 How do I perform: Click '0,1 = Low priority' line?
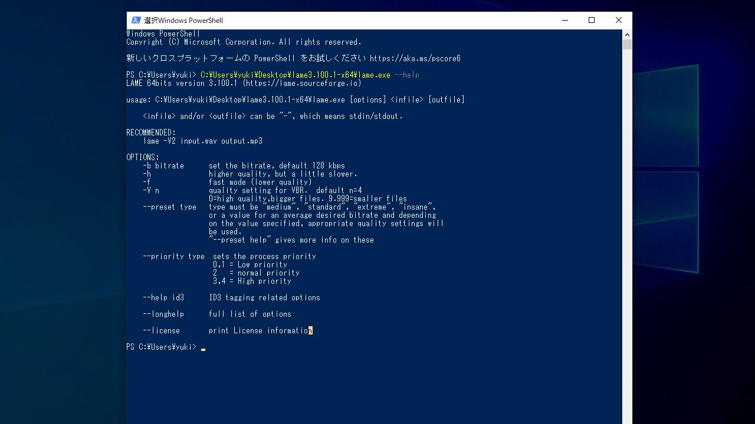(x=250, y=264)
